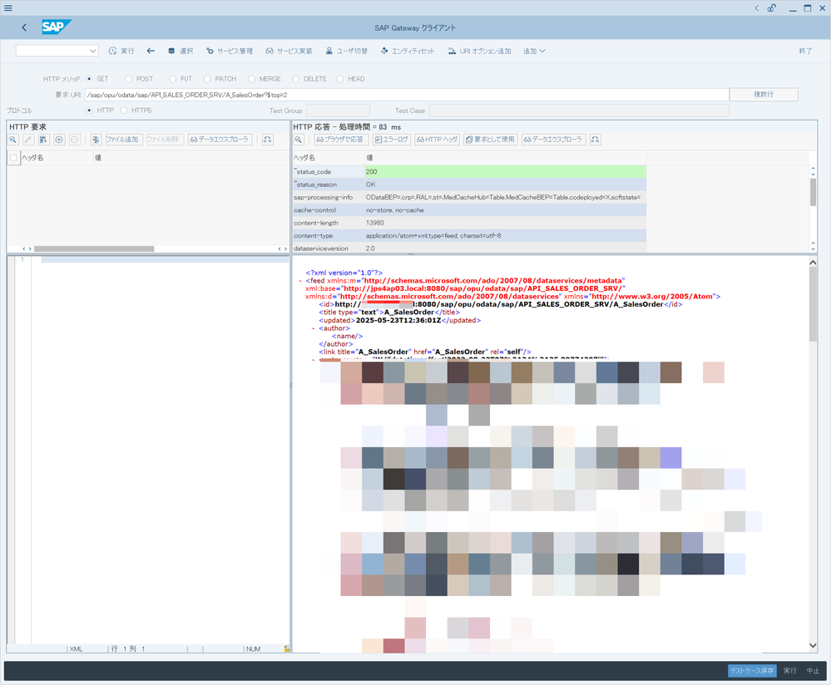Screen dimensions: 831x685
Task: Open サービス管理 (Service administration)
Action: [x=230, y=51]
